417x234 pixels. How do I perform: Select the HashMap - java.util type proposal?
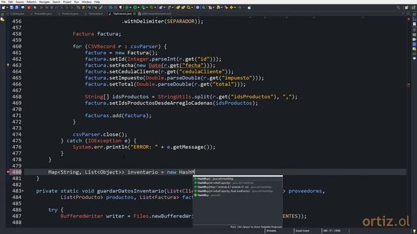tap(238, 195)
